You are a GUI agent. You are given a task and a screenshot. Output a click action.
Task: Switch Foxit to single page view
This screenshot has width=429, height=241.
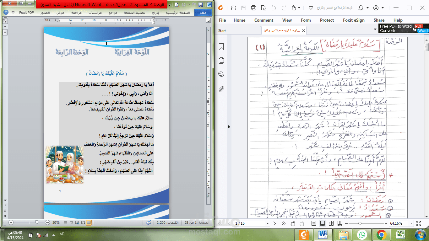click(x=314, y=223)
